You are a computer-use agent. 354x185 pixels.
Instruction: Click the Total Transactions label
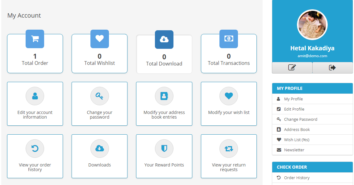(229, 63)
